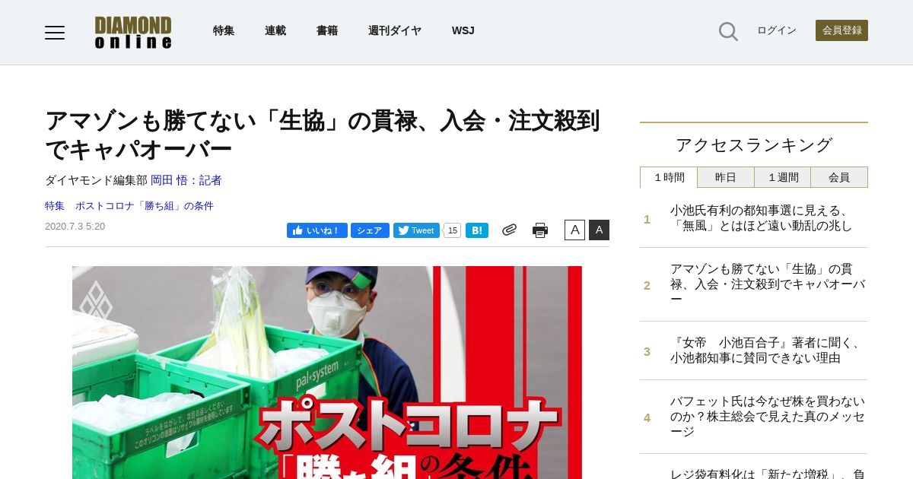Open ranking 2 article about アマゾンも勝てない「生協」
913x479 pixels.
[x=768, y=284]
